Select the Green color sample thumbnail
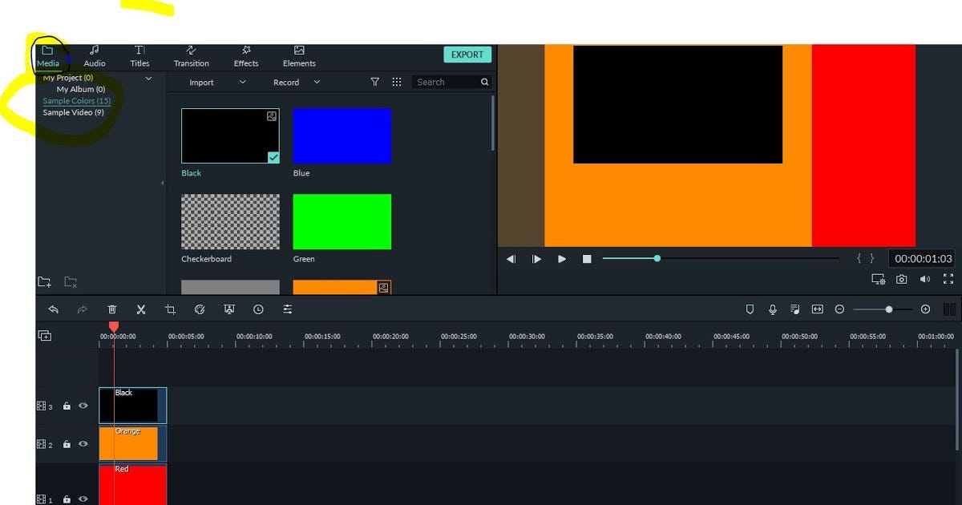 point(342,221)
